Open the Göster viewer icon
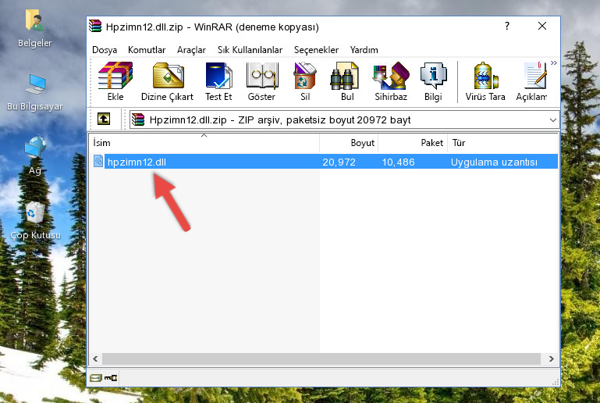The width and height of the screenshot is (600, 403). pyautogui.click(x=261, y=81)
